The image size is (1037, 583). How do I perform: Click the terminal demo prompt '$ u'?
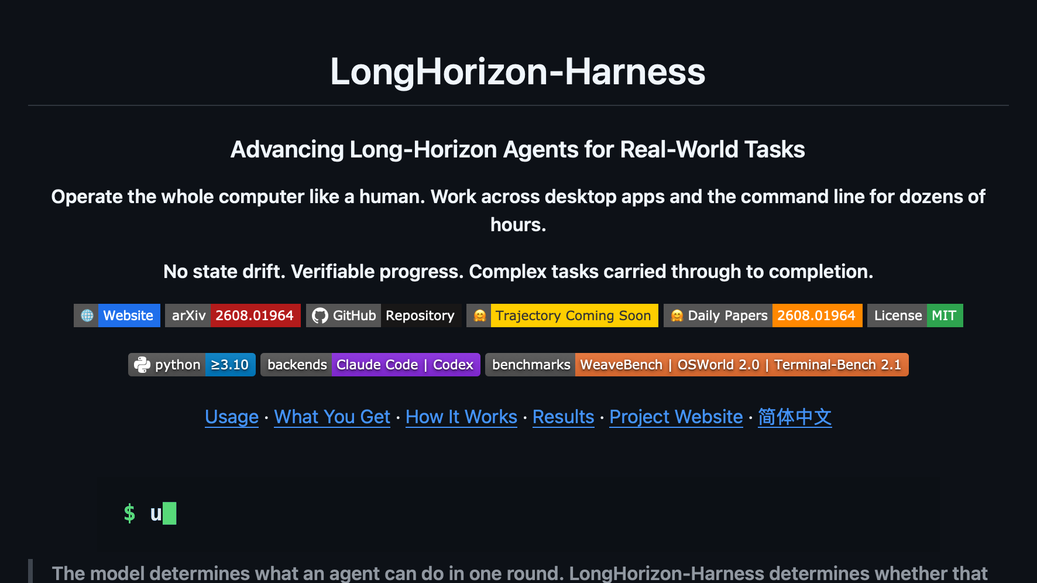150,513
